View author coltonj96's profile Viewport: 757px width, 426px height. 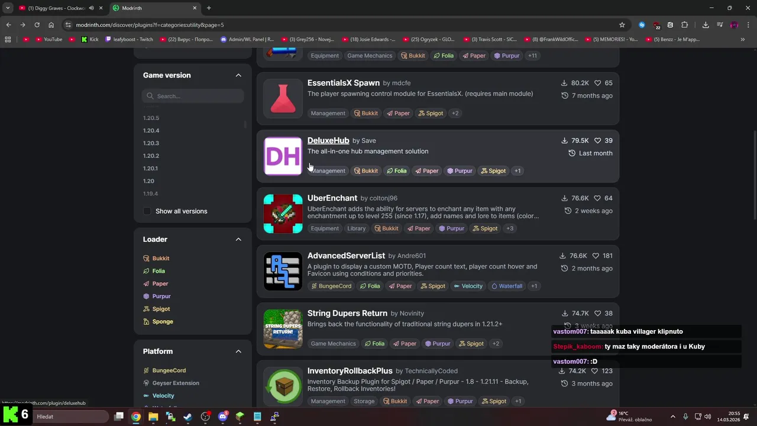pyautogui.click(x=383, y=198)
